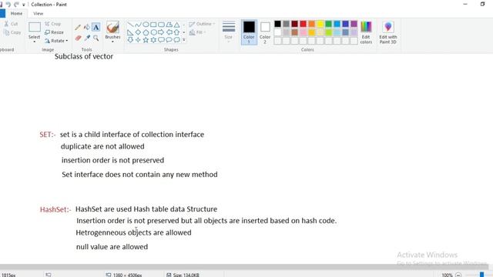
Task: Choose the Rounded rectangular callout shape
Action: tap(161, 40)
